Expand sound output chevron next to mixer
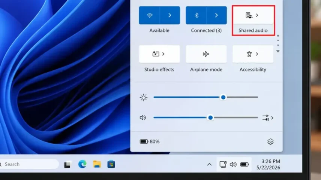321x180 pixels. coord(272,118)
